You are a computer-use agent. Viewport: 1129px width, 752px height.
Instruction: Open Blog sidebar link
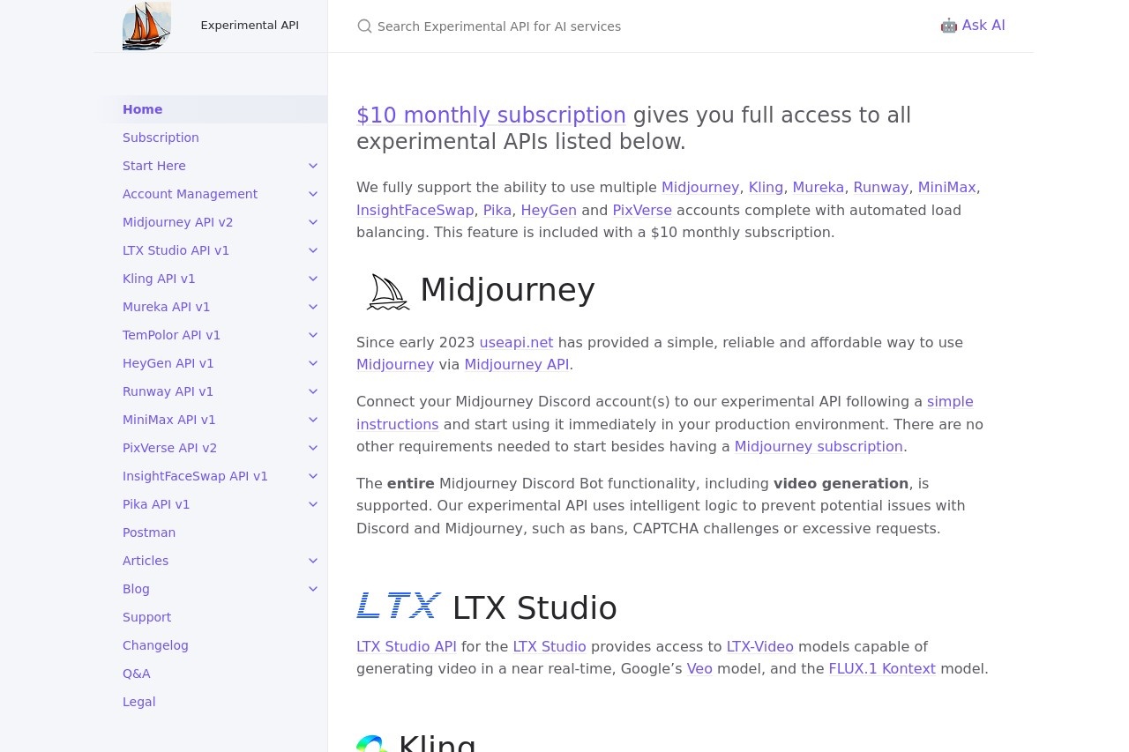pyautogui.click(x=136, y=589)
